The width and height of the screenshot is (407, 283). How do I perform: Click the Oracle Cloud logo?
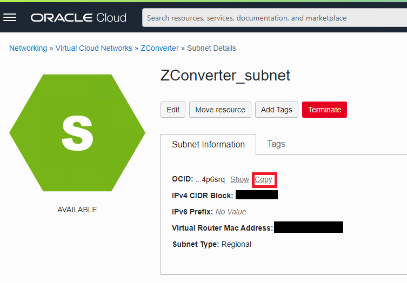(78, 18)
